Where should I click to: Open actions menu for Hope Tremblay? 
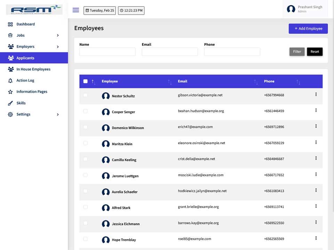316,238
